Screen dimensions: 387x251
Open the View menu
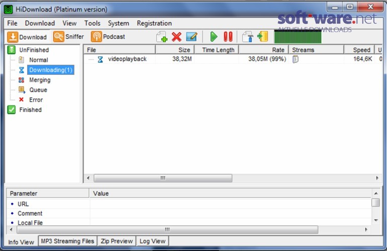pyautogui.click(x=69, y=23)
